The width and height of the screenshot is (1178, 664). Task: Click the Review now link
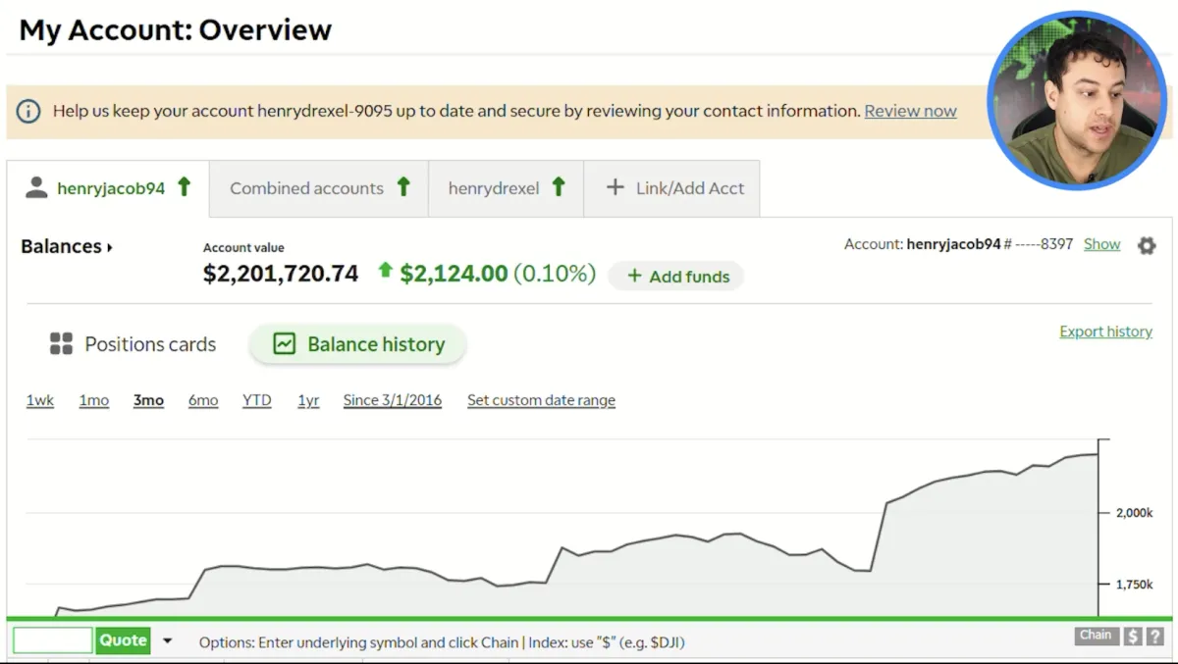(x=910, y=111)
